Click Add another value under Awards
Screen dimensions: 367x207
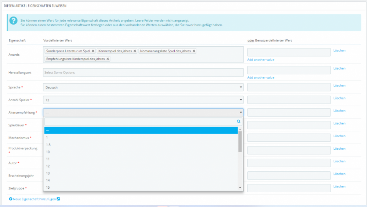261,59
